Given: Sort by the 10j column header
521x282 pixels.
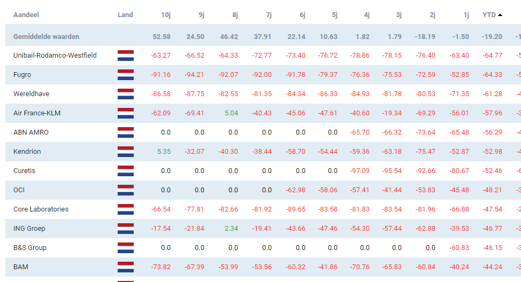Looking at the screenshot, I should [166, 14].
